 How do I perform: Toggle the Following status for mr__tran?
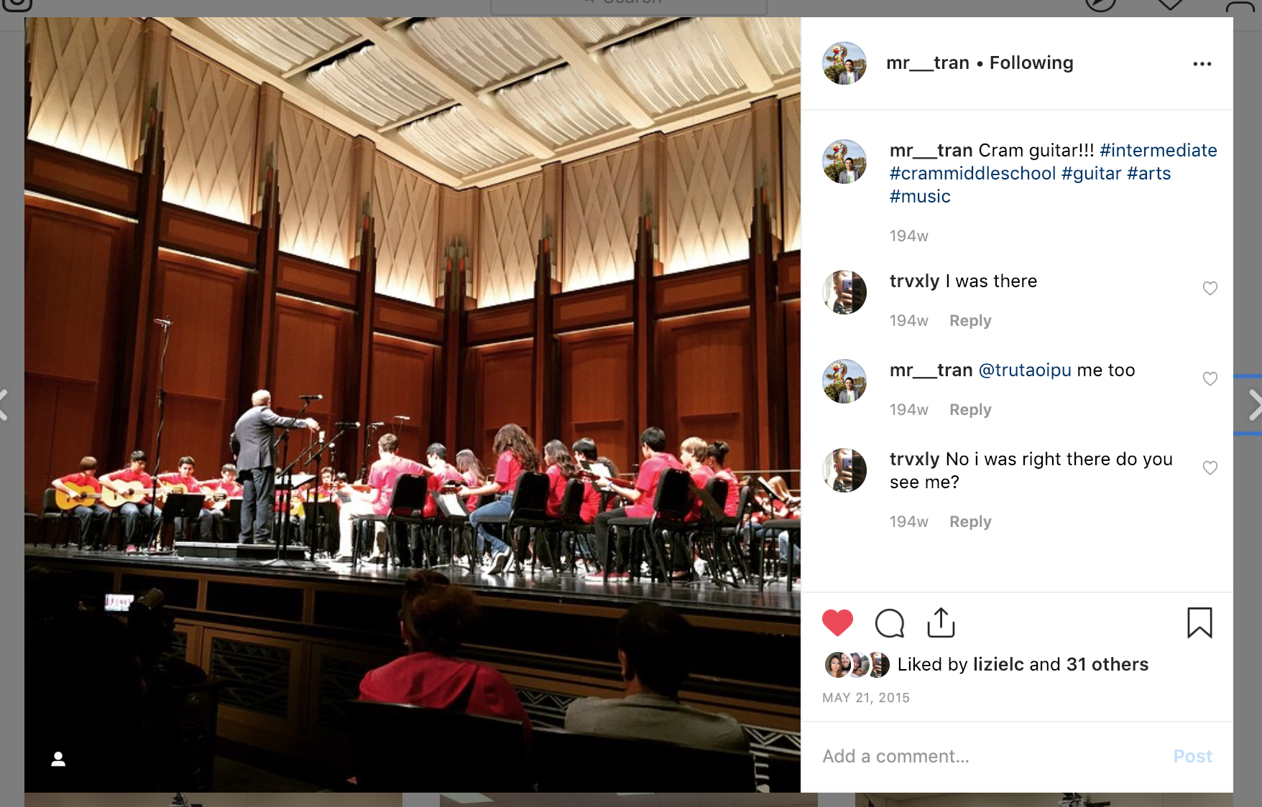pos(1031,63)
